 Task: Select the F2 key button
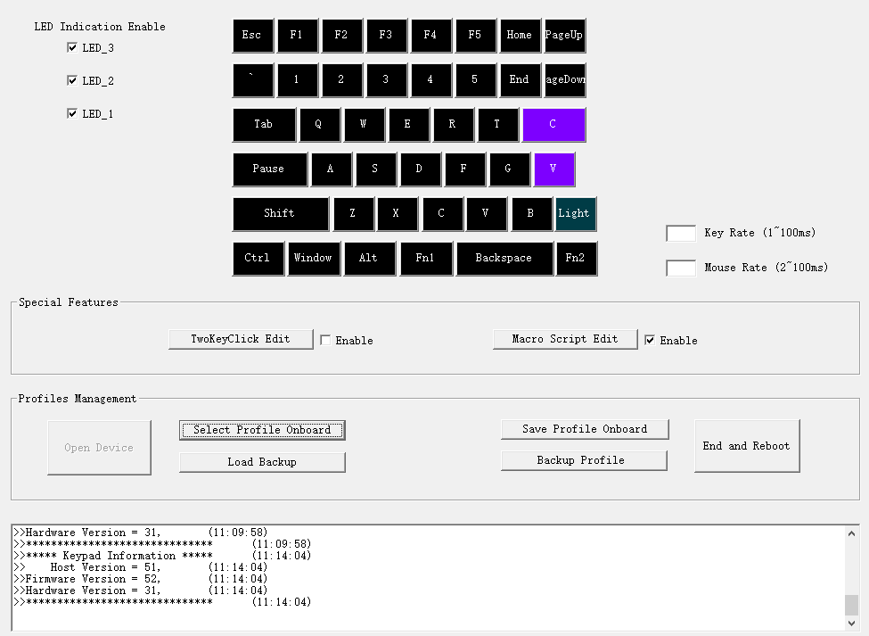point(342,36)
